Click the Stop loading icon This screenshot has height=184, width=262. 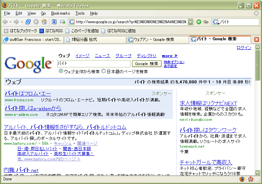click(x=36, y=22)
